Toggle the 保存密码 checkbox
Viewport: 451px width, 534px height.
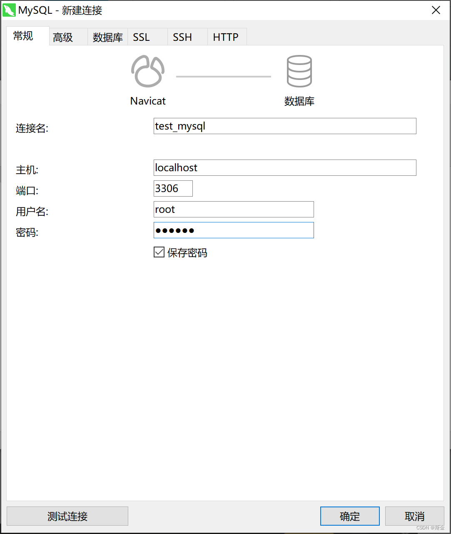[159, 252]
